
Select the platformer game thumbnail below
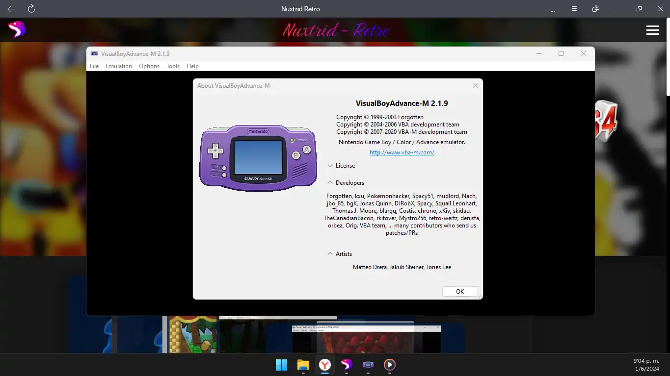pyautogui.click(x=193, y=334)
